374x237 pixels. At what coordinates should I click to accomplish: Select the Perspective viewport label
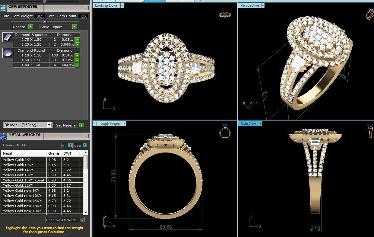point(250,5)
